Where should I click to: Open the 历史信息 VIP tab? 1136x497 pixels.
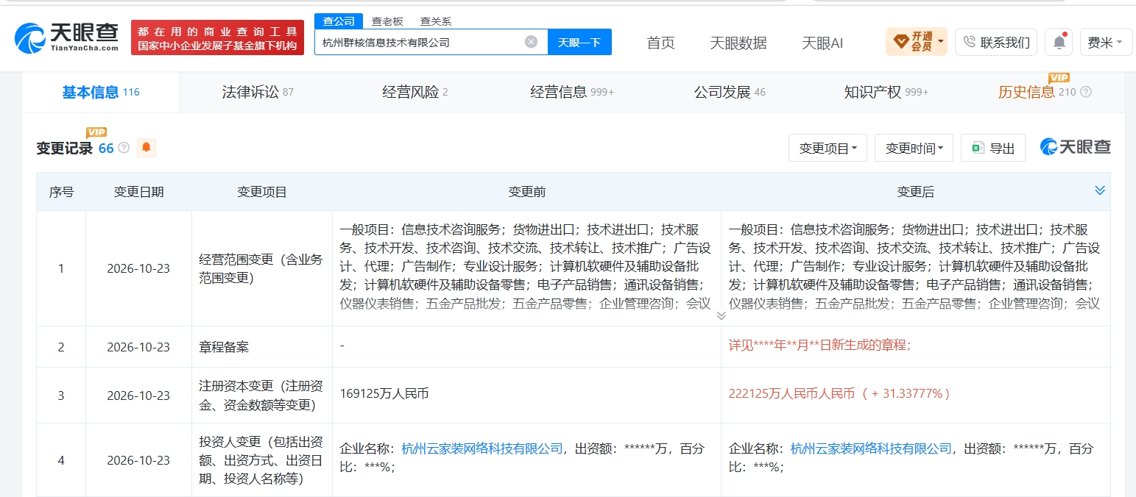coord(1037,92)
